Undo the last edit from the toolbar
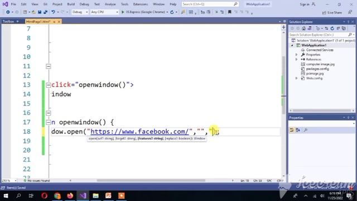Image resolution: width=357 pixels, height=201 pixels. pos(53,12)
